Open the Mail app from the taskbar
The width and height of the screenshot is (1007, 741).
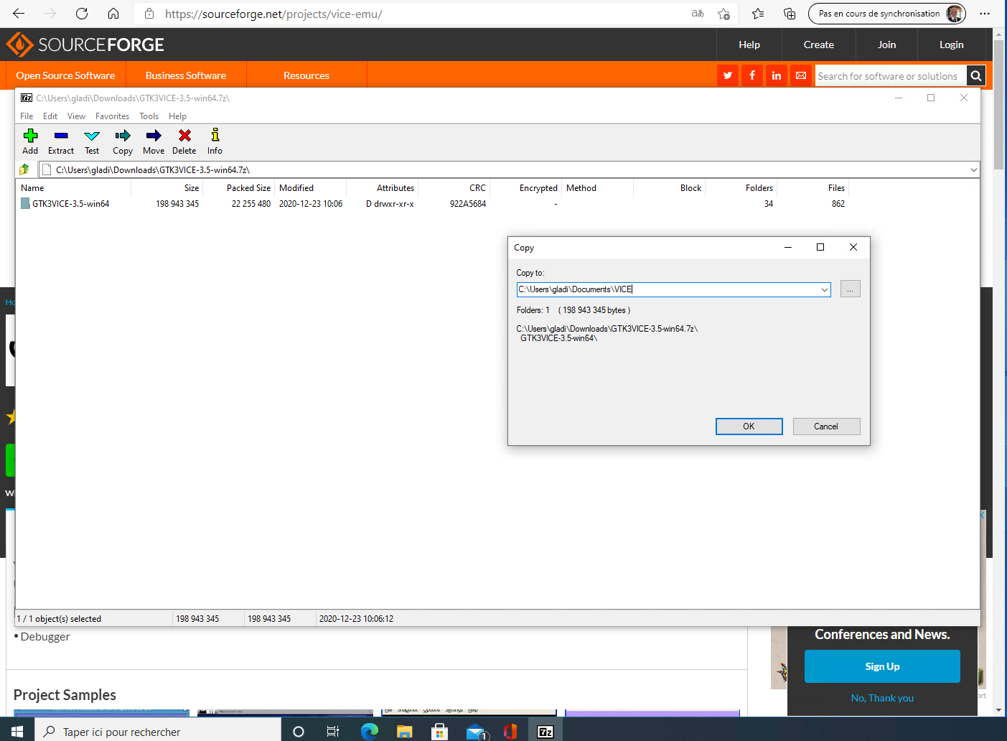coord(475,732)
